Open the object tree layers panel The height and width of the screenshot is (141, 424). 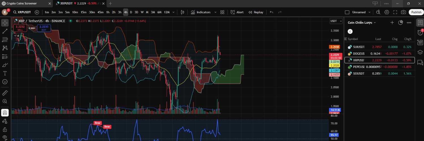[420, 52]
